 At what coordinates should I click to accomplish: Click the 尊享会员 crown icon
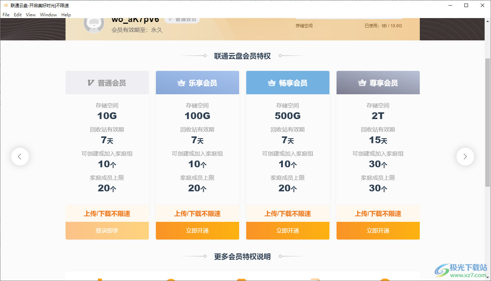click(x=362, y=83)
